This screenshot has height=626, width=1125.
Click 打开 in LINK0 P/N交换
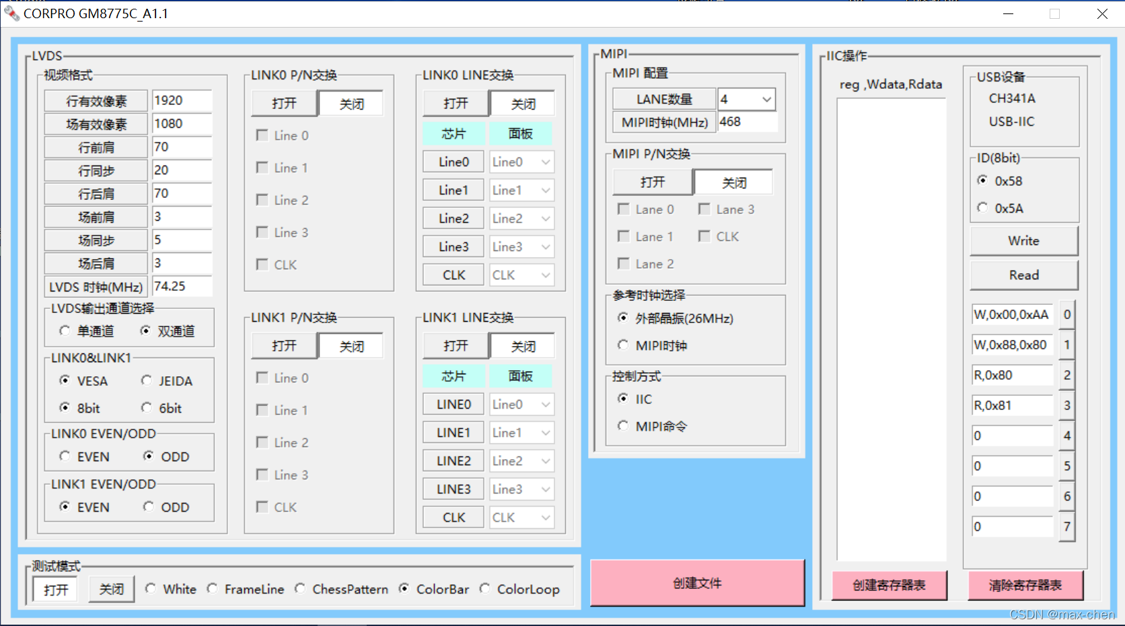pos(284,103)
